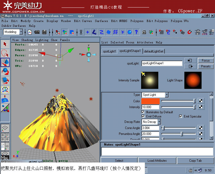Screen dimensions: 215x174
Task: Disable the Emit Specular checkbox
Action: pos(181,116)
